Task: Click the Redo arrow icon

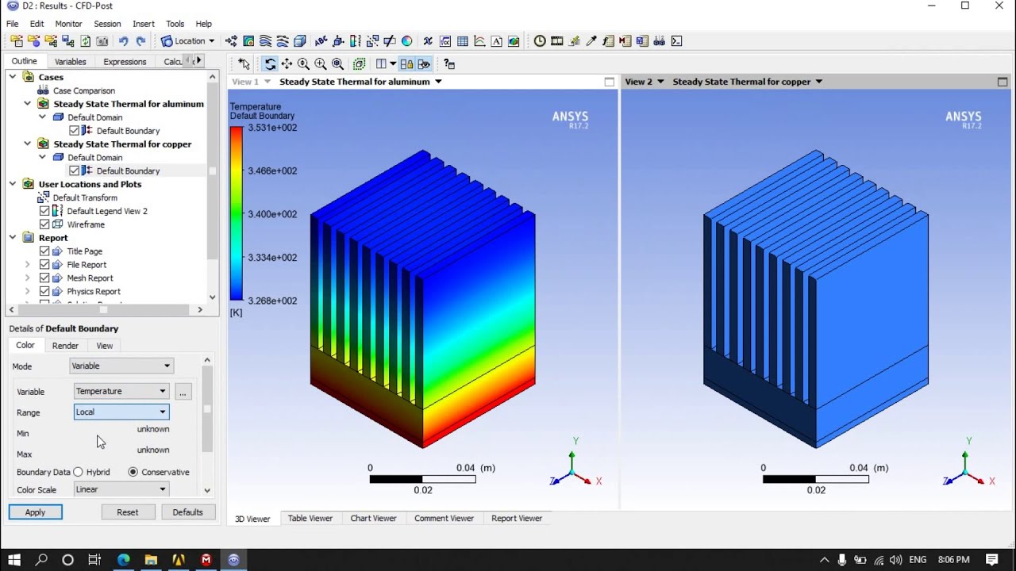Action: 140,40
